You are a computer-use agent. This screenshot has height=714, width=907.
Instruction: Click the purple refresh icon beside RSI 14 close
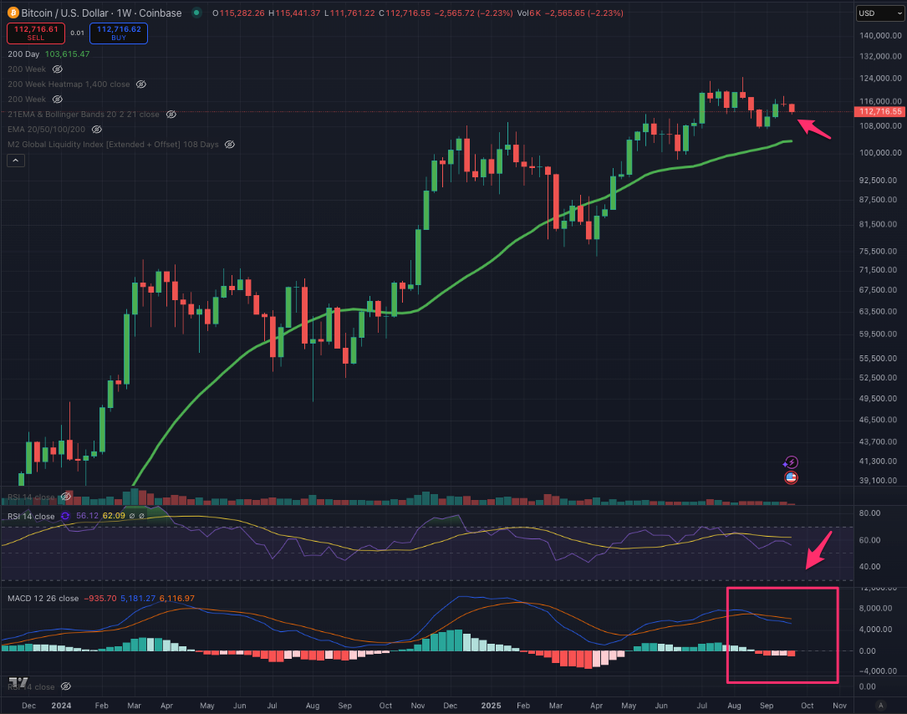click(65, 516)
